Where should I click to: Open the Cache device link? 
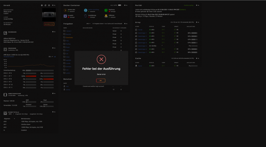click(x=140, y=66)
